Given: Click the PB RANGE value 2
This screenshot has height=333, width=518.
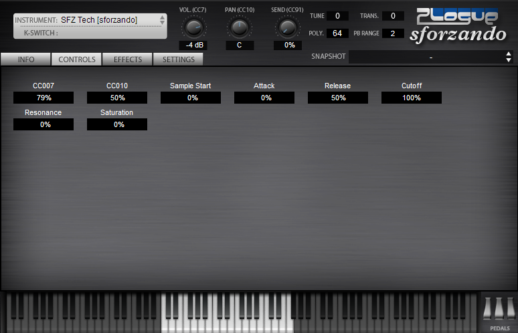Looking at the screenshot, I should point(393,33).
